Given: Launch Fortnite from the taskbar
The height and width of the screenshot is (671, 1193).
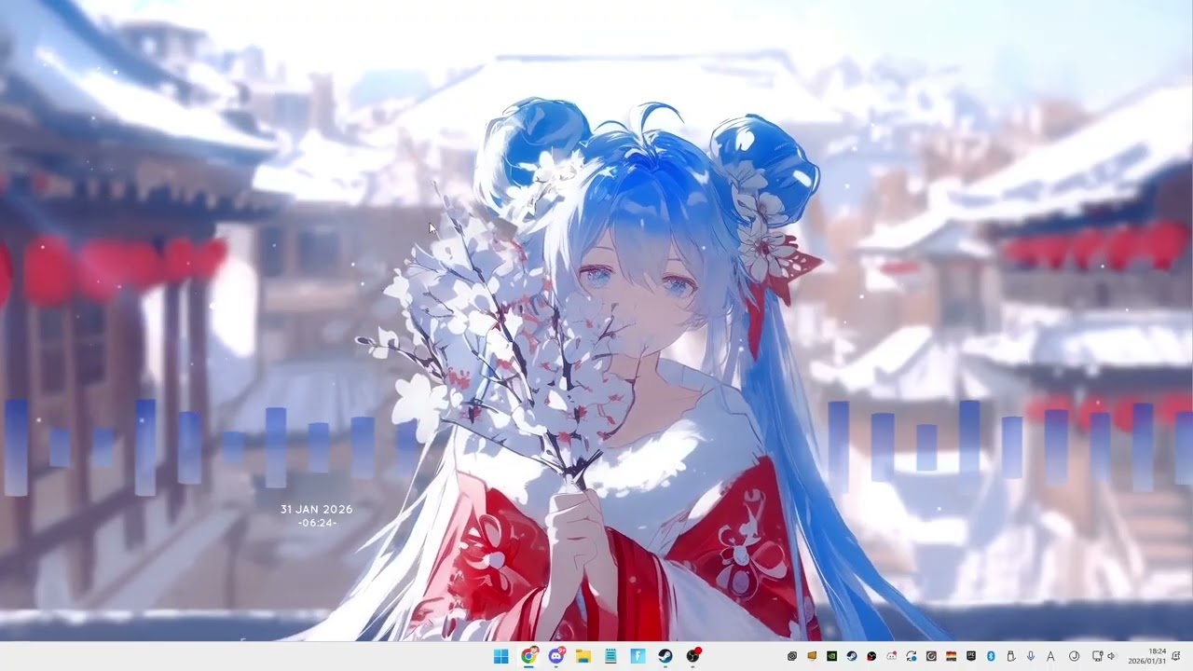Looking at the screenshot, I should coord(638,656).
